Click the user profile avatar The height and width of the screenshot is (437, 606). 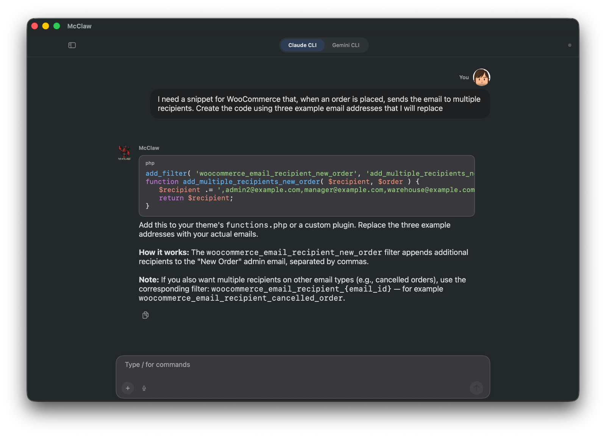(481, 77)
